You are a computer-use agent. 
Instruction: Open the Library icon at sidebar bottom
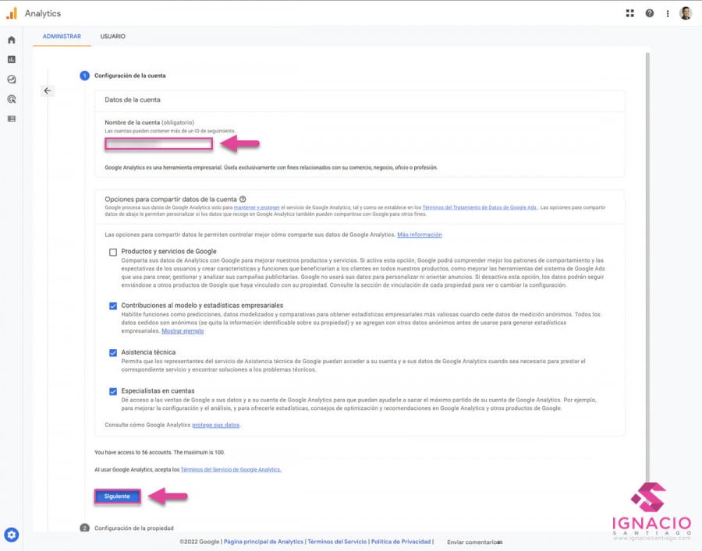(11, 118)
